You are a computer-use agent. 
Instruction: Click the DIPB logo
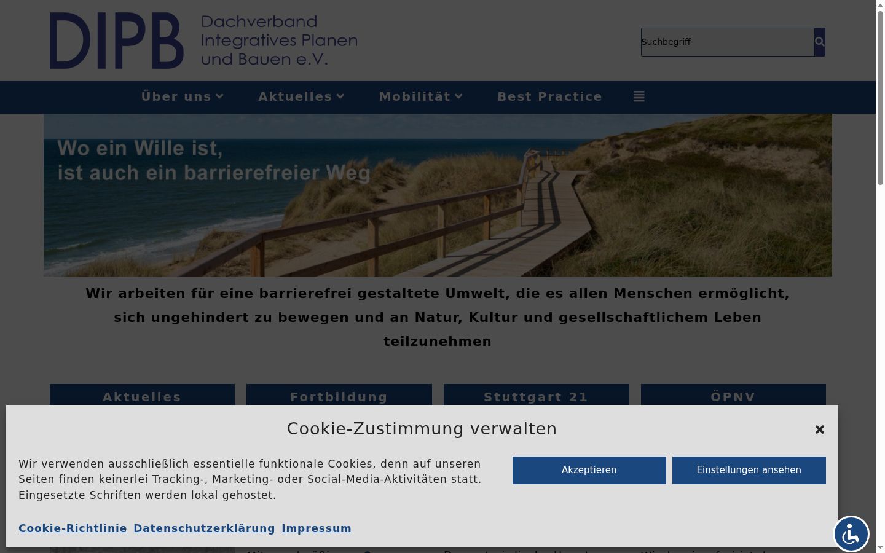click(203, 41)
